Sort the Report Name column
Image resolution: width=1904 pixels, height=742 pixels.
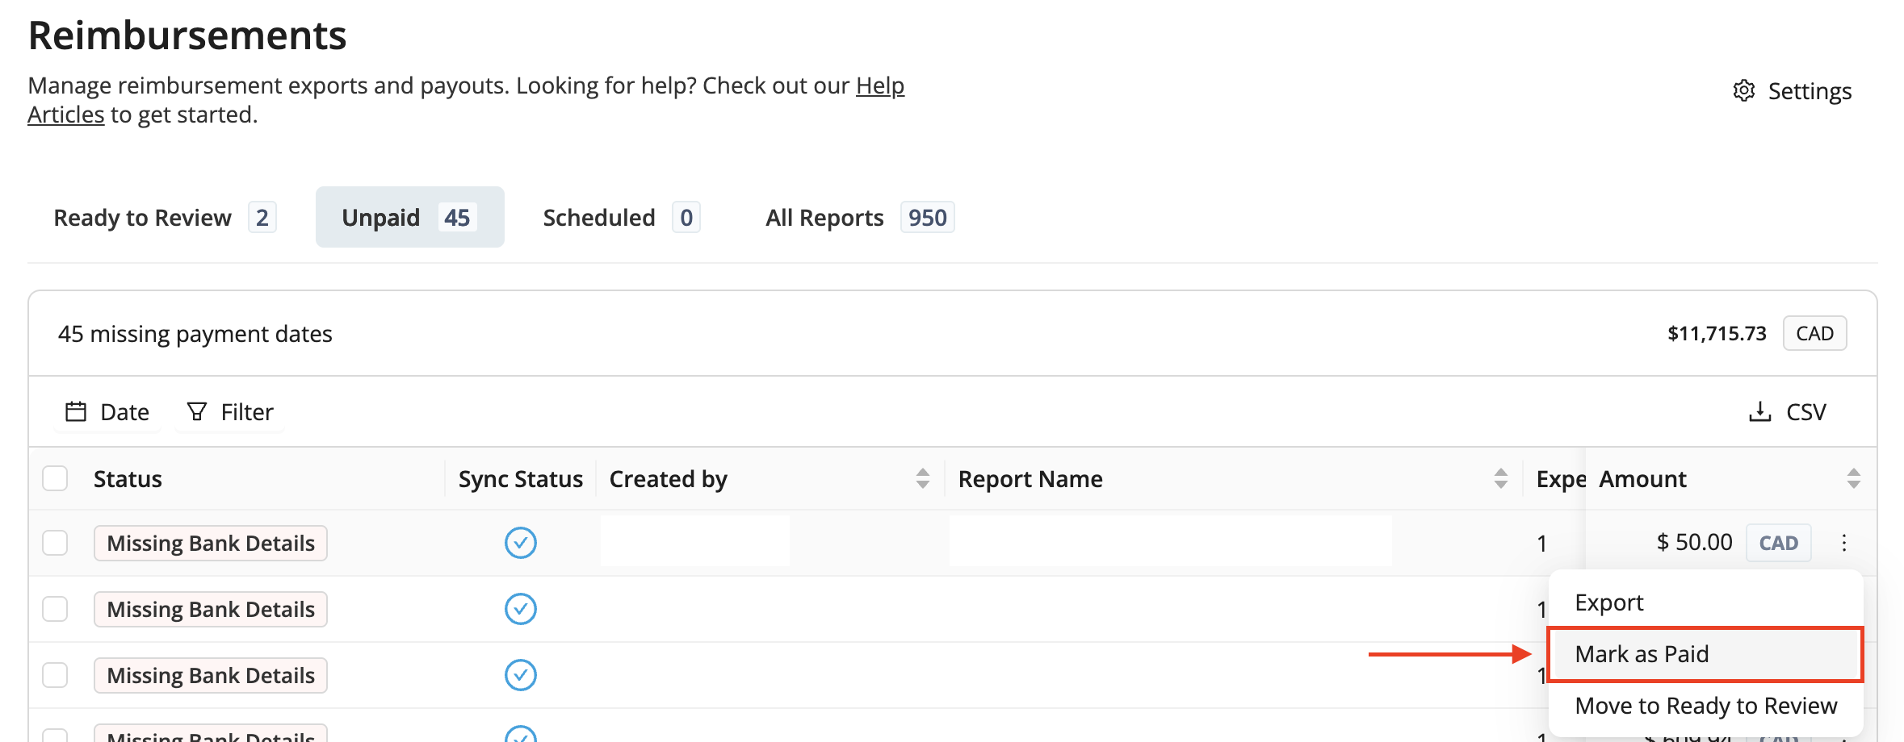[1501, 477]
